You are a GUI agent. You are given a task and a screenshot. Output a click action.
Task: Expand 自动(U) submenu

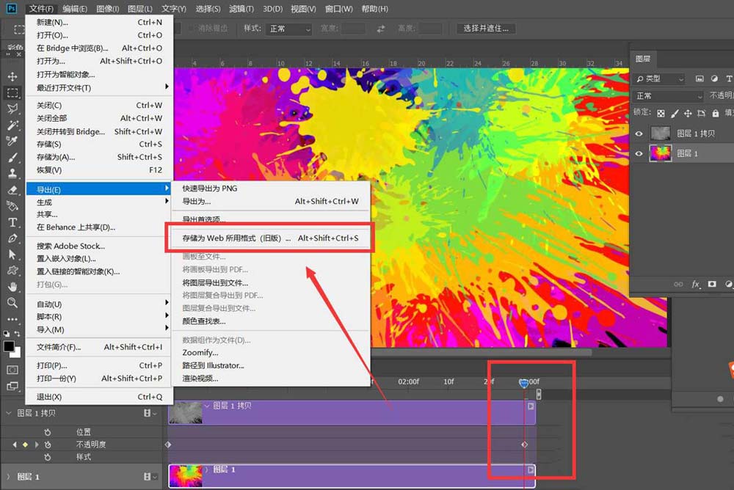[99, 304]
